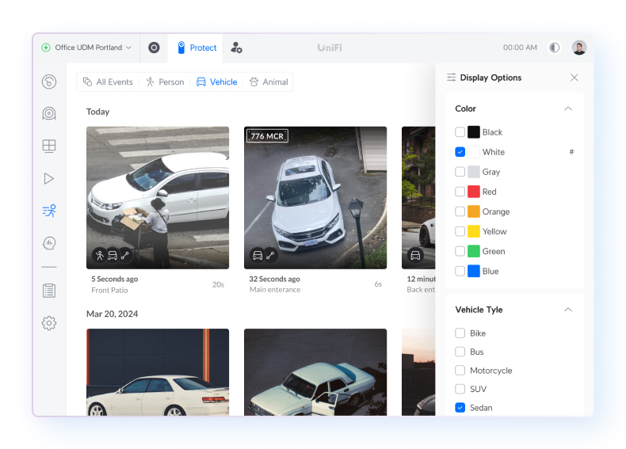626x449 pixels.
Task: Open the system log list sidebar icon
Action: tap(49, 291)
